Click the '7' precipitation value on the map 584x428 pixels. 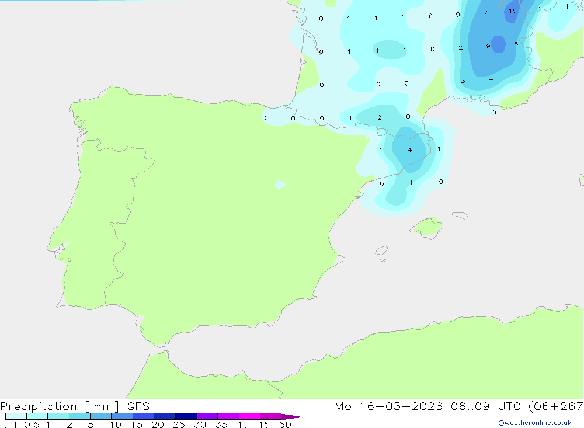[x=485, y=13]
